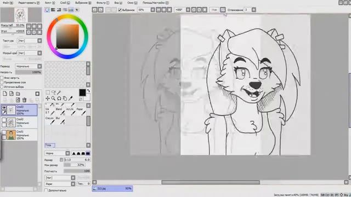Swap foreground and background colors
This screenshot has height=197, width=351.
88,91
